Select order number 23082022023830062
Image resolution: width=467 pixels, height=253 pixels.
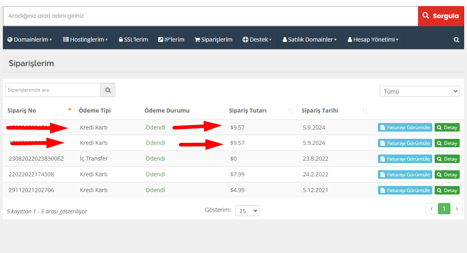(36, 159)
